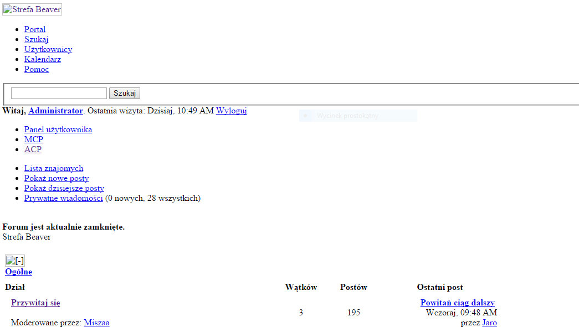Open the ACP admin panel
The image size is (579, 327).
(x=33, y=150)
